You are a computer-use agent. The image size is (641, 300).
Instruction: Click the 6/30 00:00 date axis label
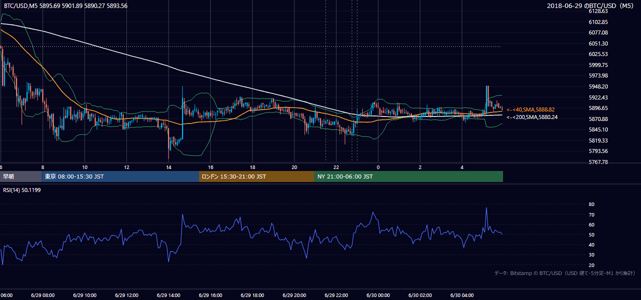378,295
